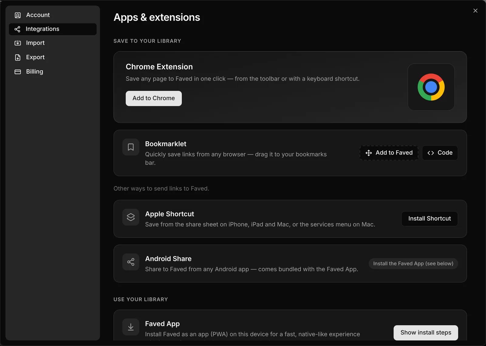The image size is (486, 346).
Task: Close the settings dialog with the X
Action: pyautogui.click(x=475, y=11)
